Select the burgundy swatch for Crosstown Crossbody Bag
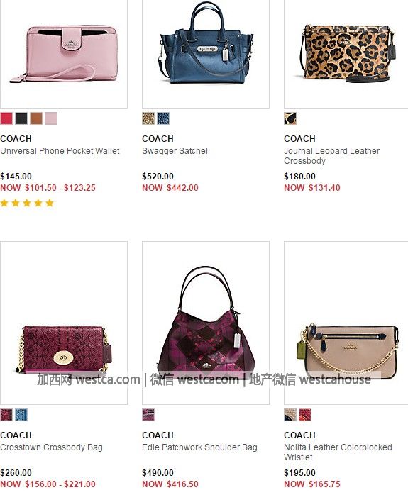The image size is (408, 495). pyautogui.click(x=6, y=415)
